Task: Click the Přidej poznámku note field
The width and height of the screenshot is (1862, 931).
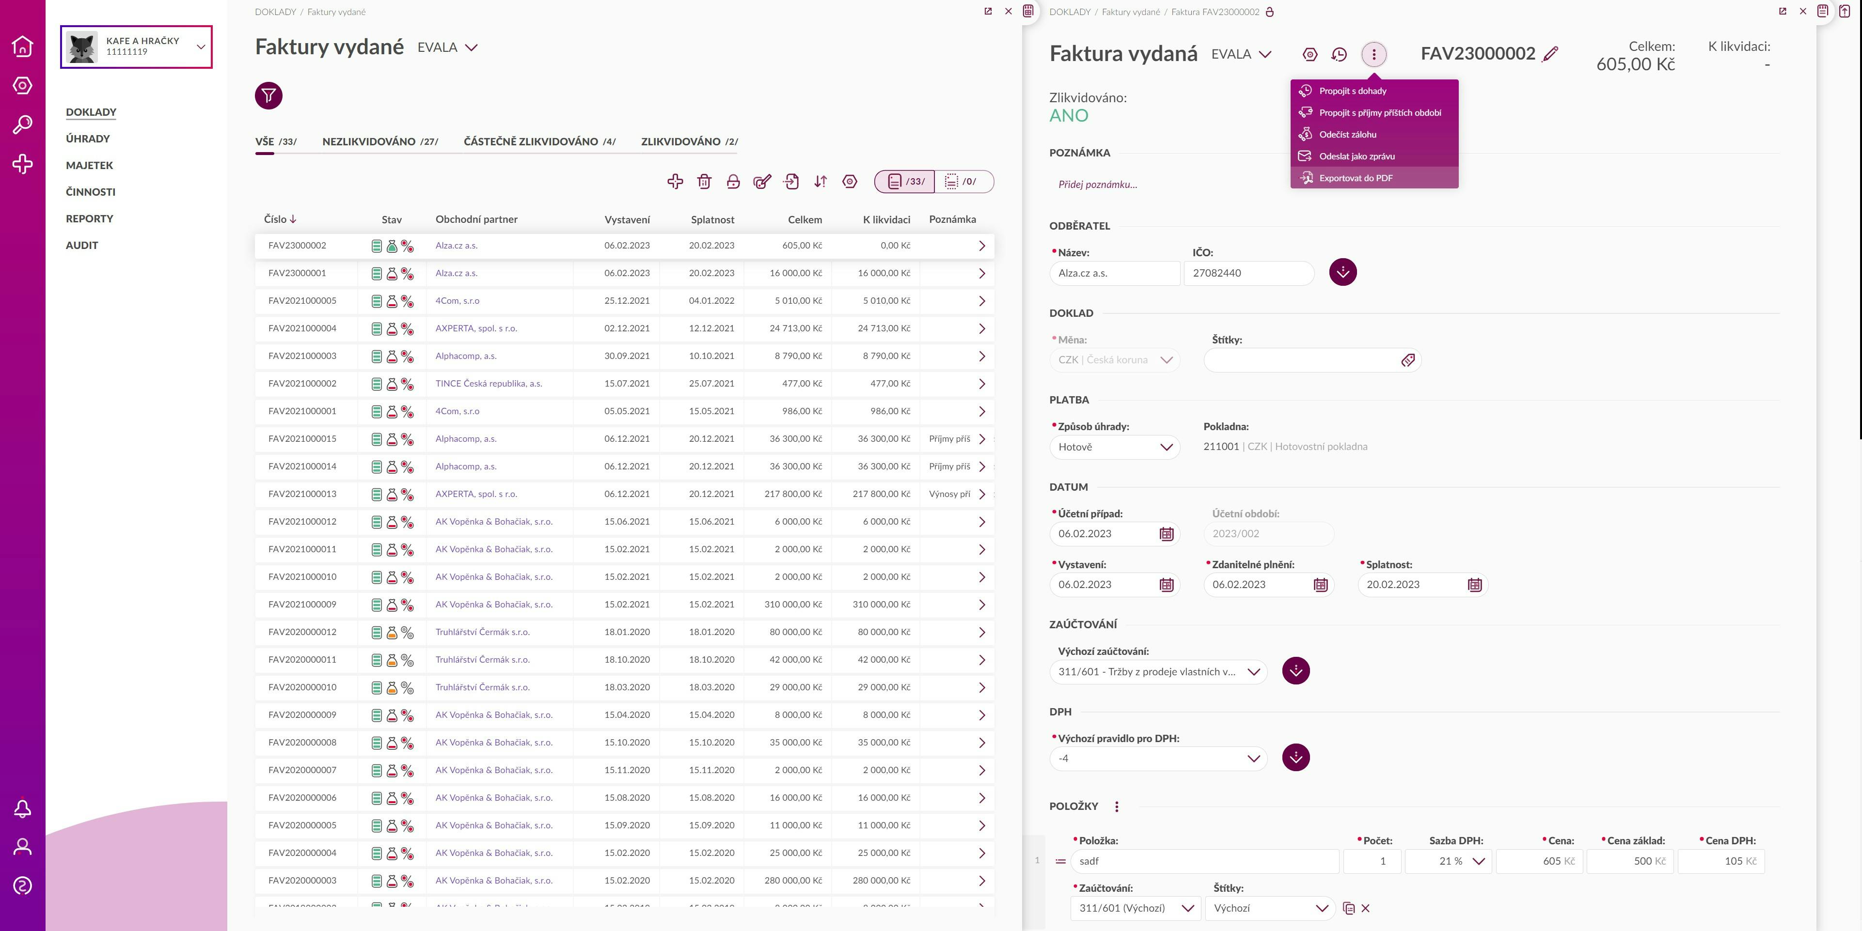Action: pyautogui.click(x=1098, y=185)
